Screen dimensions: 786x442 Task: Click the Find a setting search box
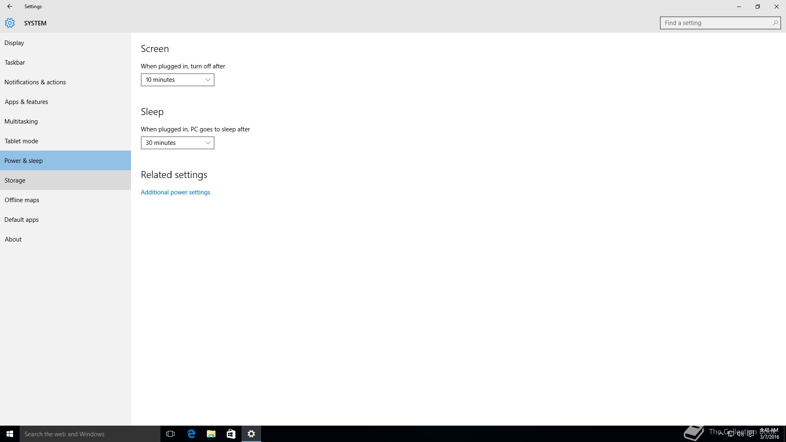click(x=716, y=23)
